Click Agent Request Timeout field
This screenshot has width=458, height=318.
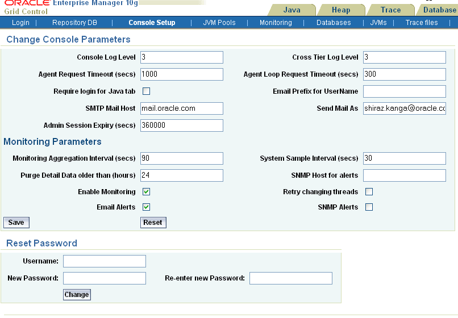[182, 74]
